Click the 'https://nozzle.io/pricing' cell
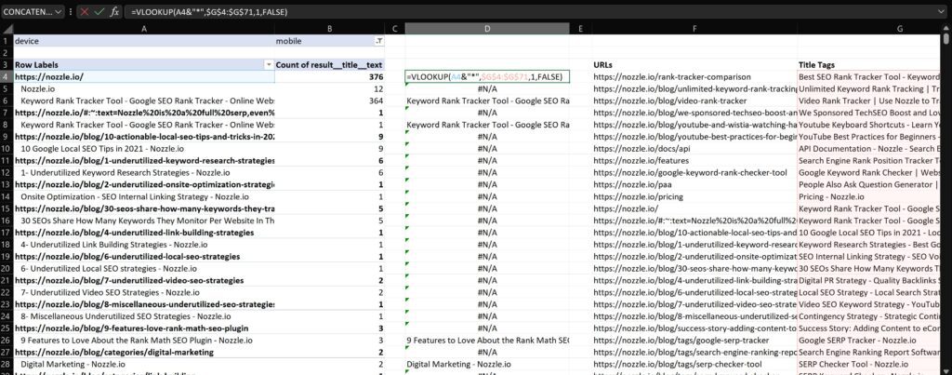The image size is (952, 375). (694, 196)
